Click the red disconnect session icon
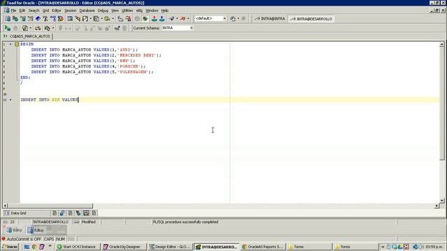The image size is (447, 251). click(183, 19)
